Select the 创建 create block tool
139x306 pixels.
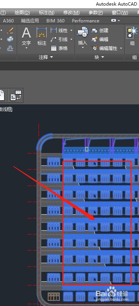100,31
